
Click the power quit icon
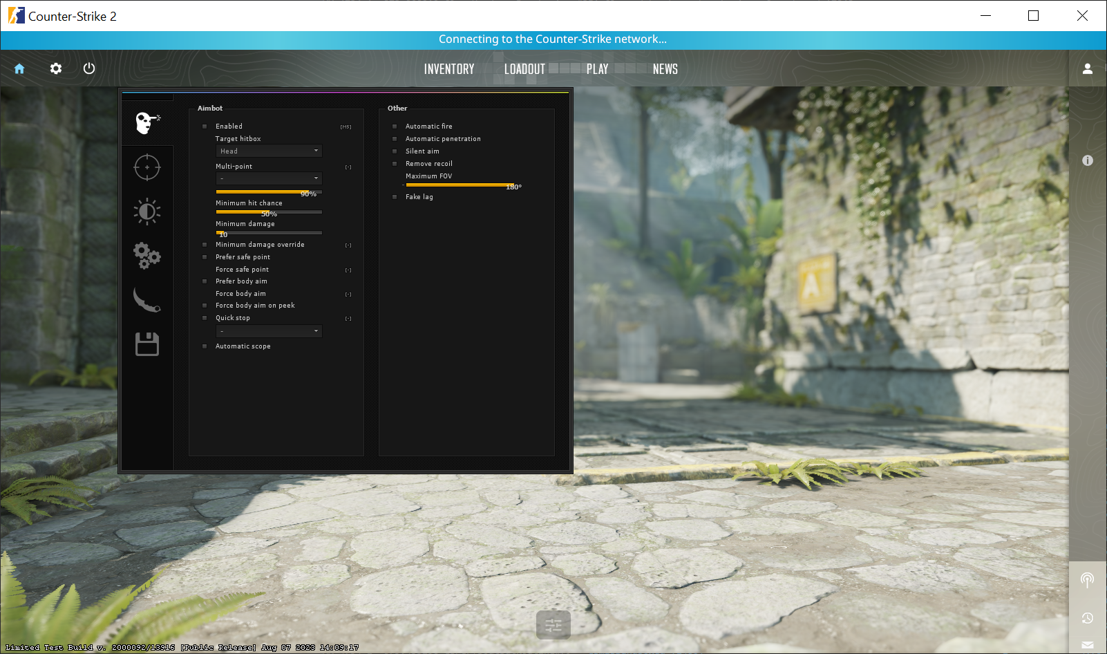tap(89, 68)
